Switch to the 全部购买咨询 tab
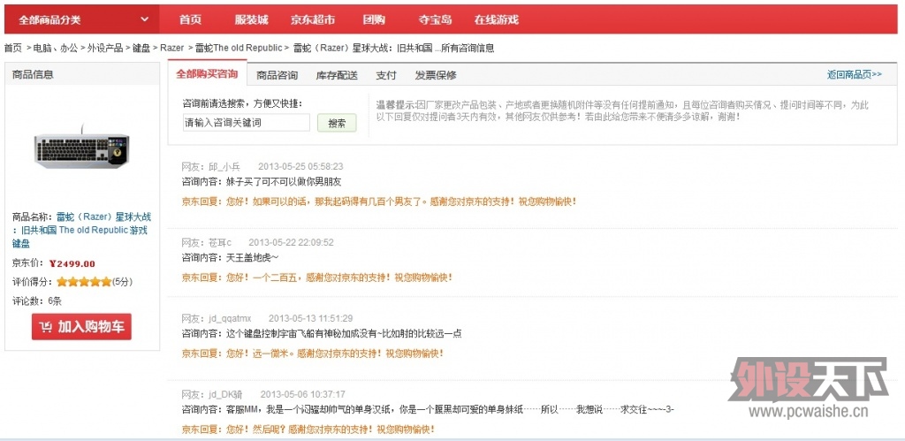Viewport: 905px width, 441px height. (x=207, y=74)
